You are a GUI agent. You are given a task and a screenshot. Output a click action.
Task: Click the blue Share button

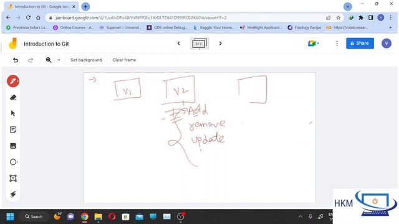pos(360,43)
